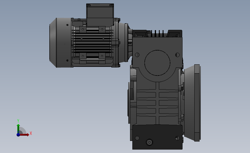Select the hex drain plug on the gearbox base
The height and width of the screenshot is (153, 250).
point(149,142)
